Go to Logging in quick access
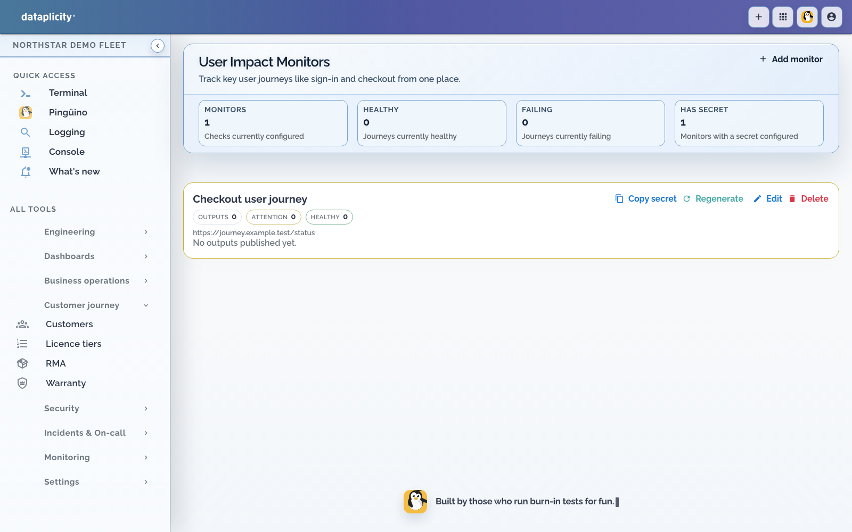This screenshot has height=532, width=852. click(x=67, y=132)
